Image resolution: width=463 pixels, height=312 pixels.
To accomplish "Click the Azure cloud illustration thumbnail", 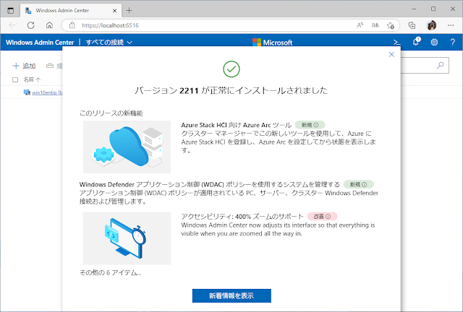I will coord(127,147).
